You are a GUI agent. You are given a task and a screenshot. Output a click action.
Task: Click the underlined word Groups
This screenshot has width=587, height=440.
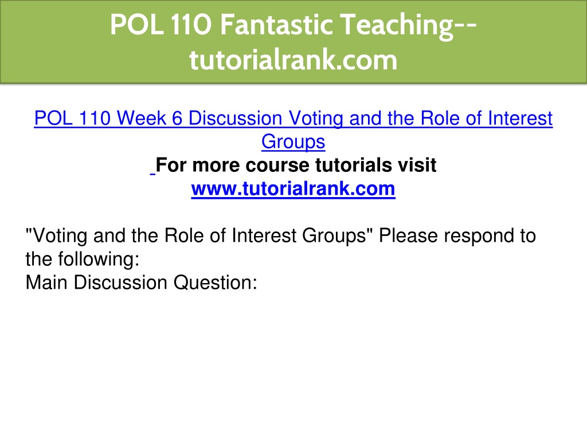point(293,142)
